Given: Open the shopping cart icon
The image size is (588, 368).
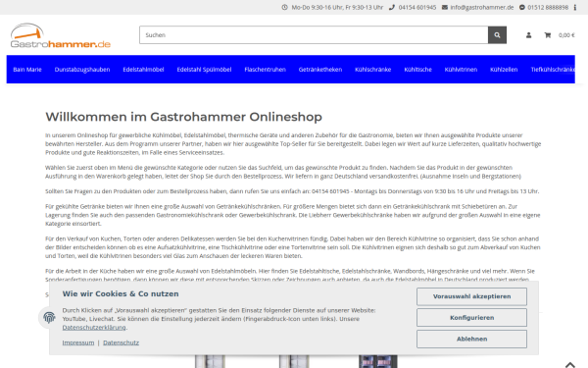Looking at the screenshot, I should tap(548, 35).
